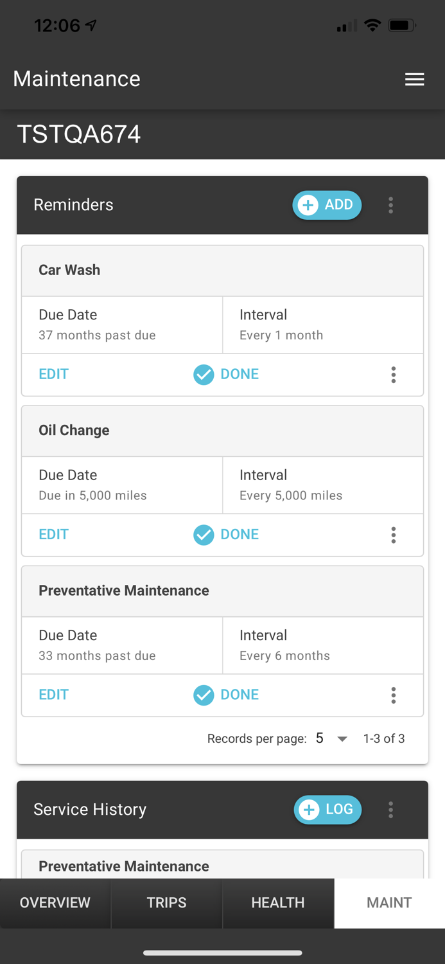Mark Car Wash reminder as done

227,375
